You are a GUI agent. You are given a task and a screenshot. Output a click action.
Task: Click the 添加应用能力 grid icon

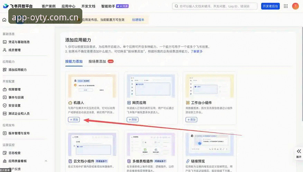(4, 70)
